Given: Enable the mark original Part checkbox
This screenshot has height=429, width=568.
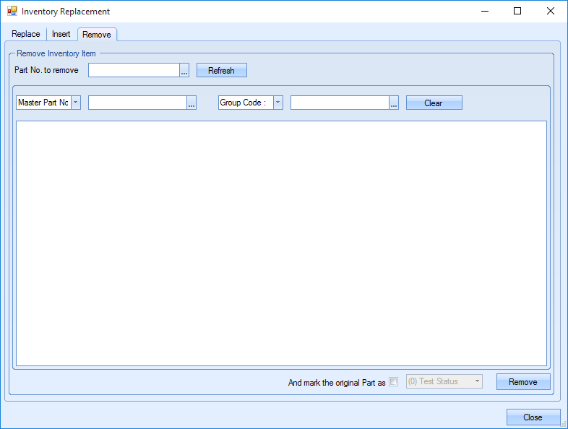Looking at the screenshot, I should pyautogui.click(x=394, y=382).
